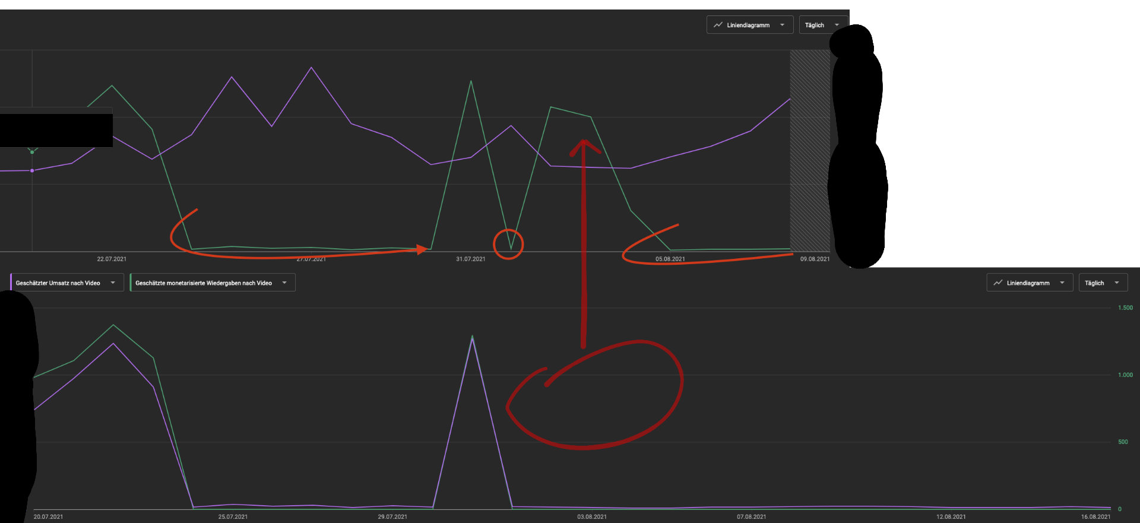This screenshot has width=1140, height=523.
Task: Click green color bar beside Geschätzte monetarisierte Wiedergaben
Action: coord(131,283)
